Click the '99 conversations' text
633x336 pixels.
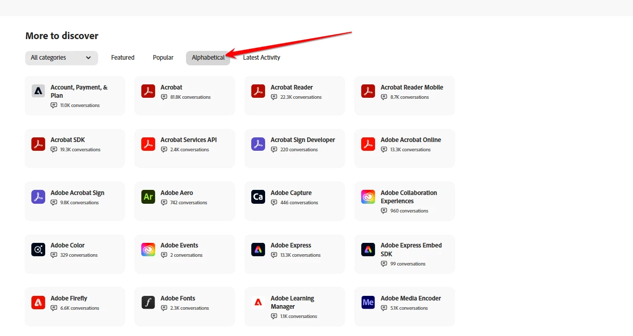coord(408,264)
